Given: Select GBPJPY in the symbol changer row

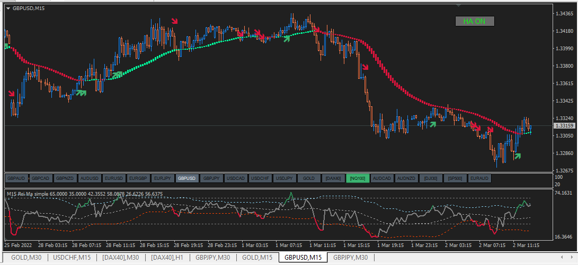Looking at the screenshot, I should click(x=211, y=178).
